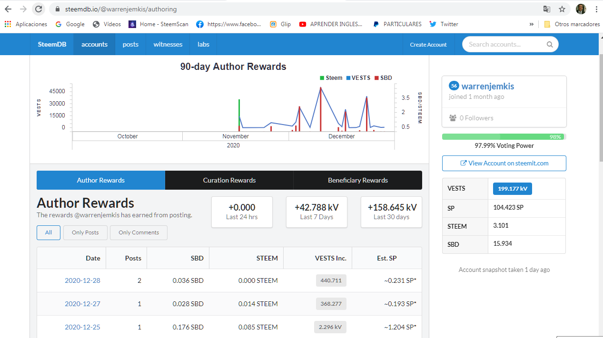Open PARTICULARES PayPal bookmark

coord(397,24)
